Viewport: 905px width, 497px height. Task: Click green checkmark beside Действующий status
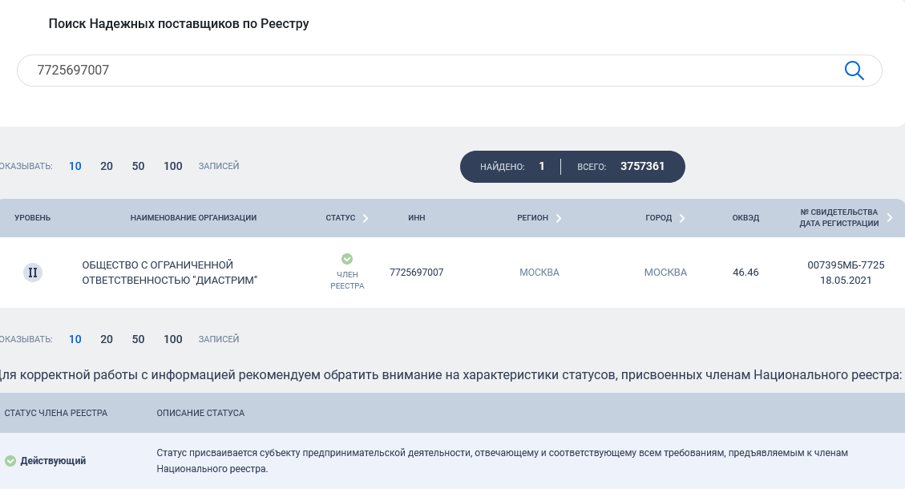point(10,461)
